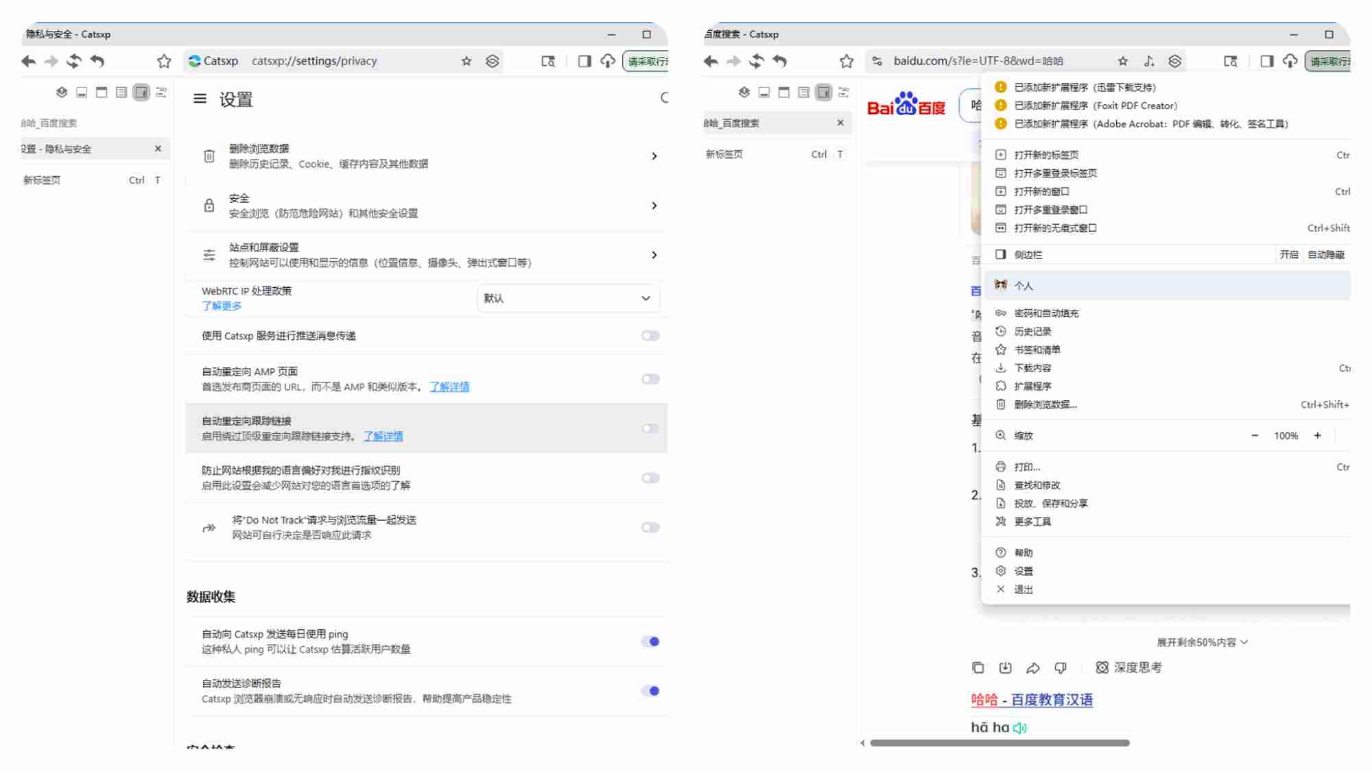Expand 展开剩余50%内容 section
Viewport: 1372px width, 771px height.
(1201, 642)
